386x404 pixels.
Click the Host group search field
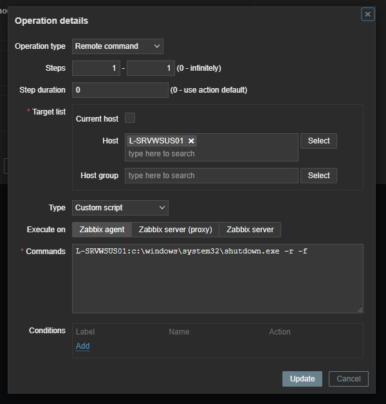211,176
